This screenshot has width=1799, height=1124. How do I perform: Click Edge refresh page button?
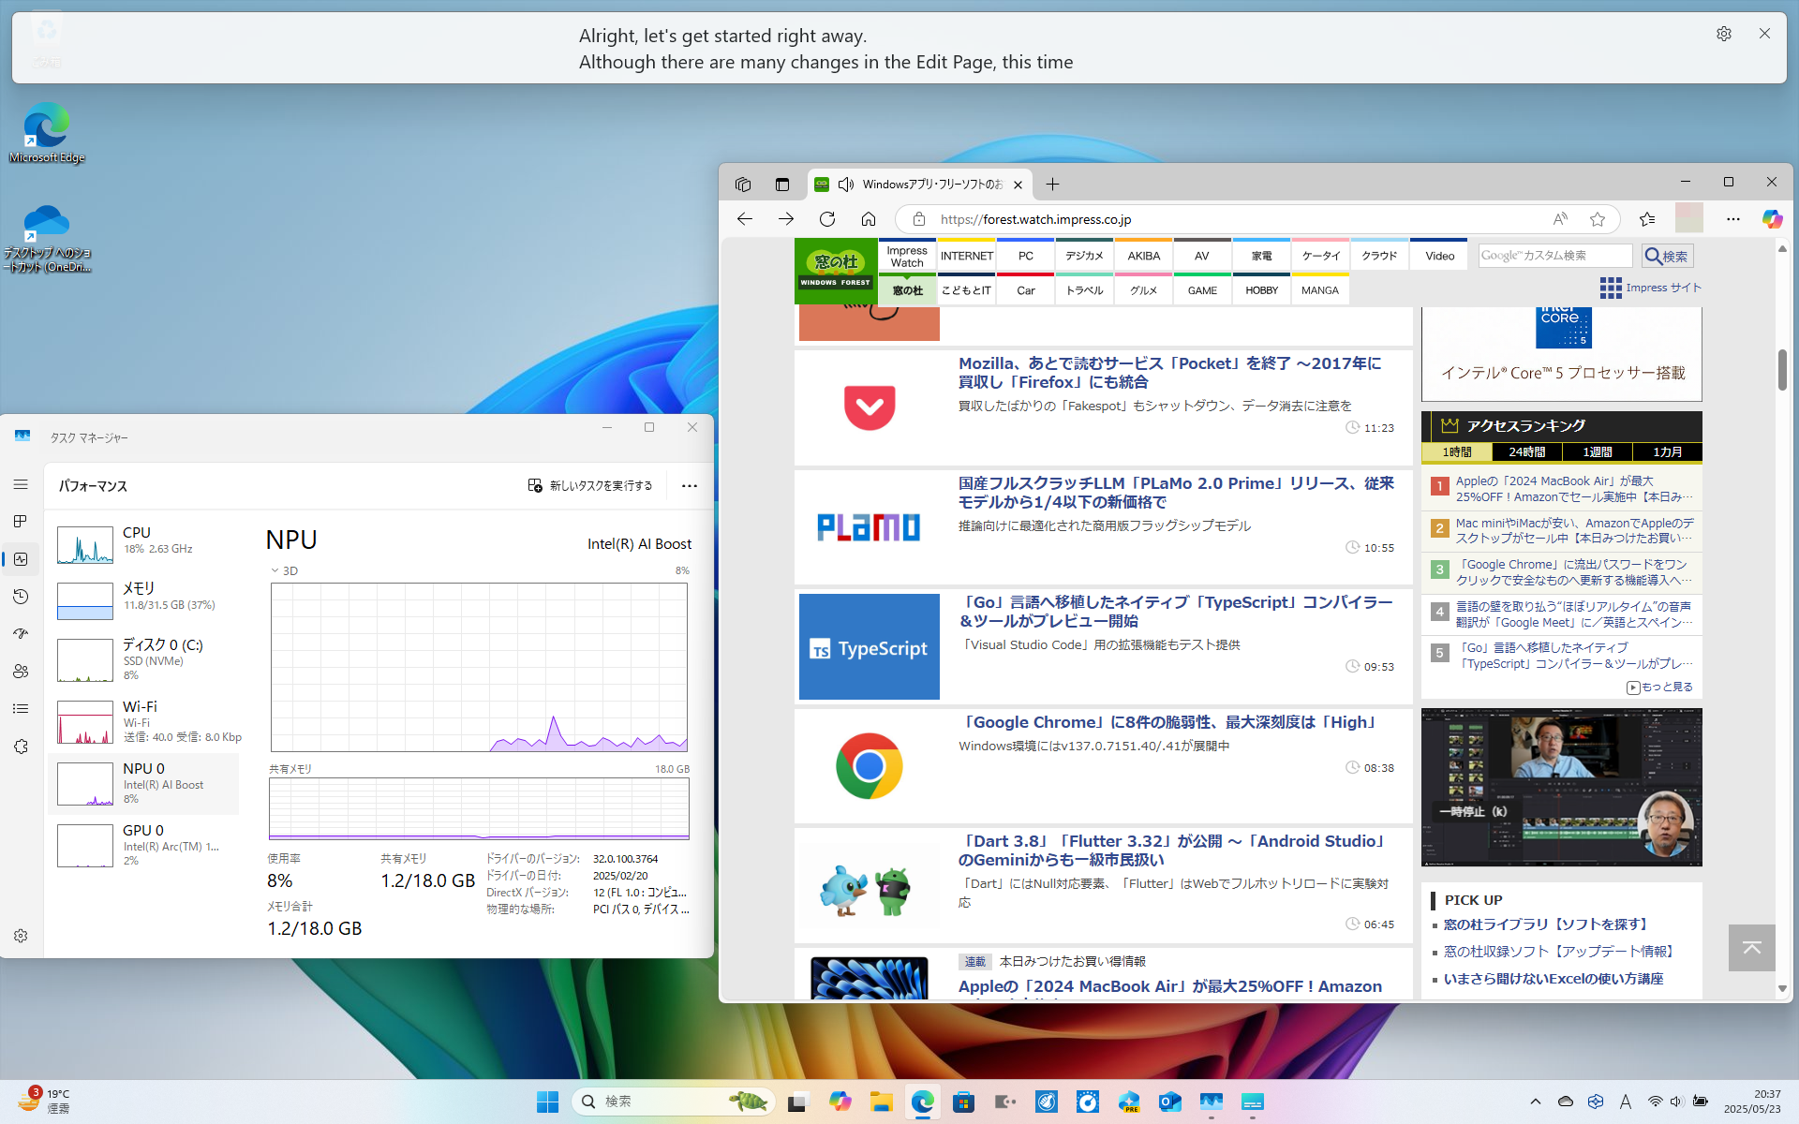click(x=826, y=219)
